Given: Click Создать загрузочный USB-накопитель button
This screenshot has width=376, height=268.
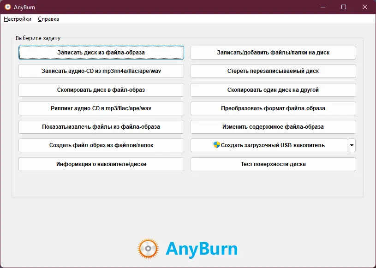Looking at the screenshot, I should click(x=269, y=145).
